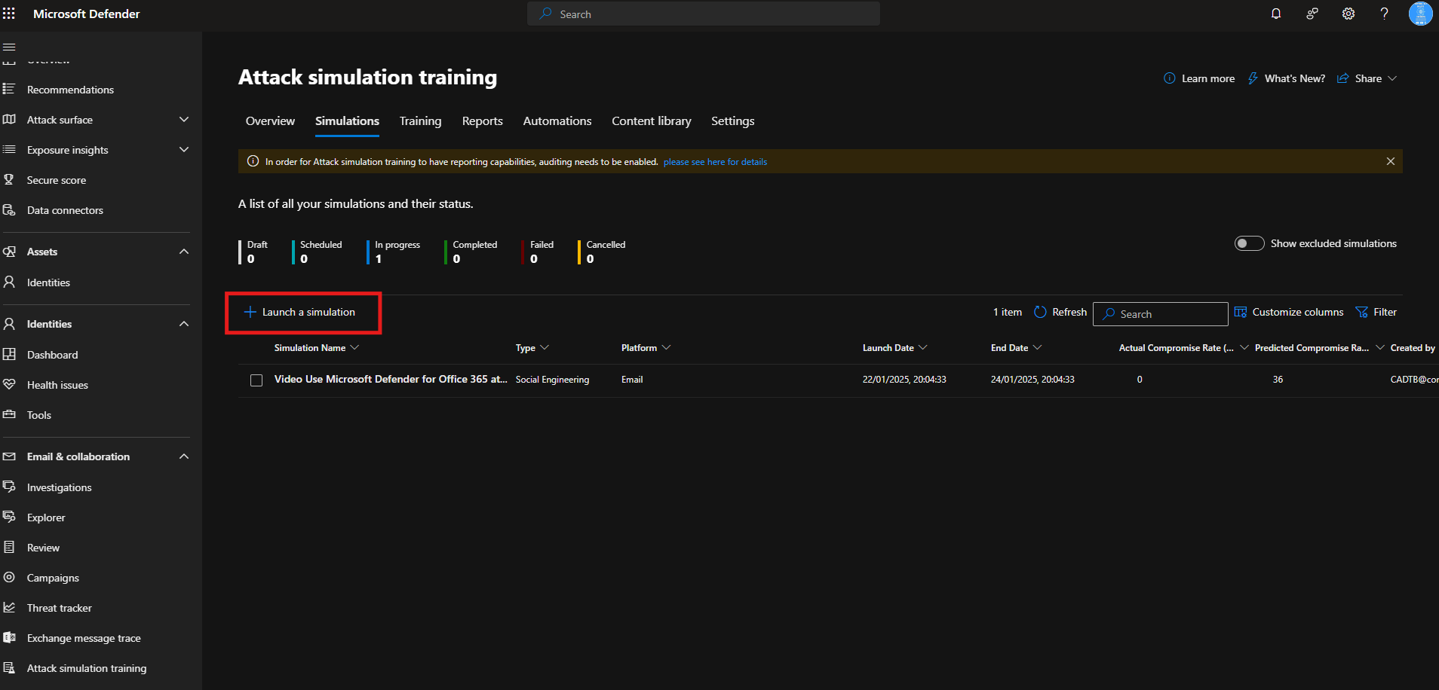Image resolution: width=1439 pixels, height=690 pixels.
Task: Click the top Microsoft Defender search bar
Action: pyautogui.click(x=704, y=14)
